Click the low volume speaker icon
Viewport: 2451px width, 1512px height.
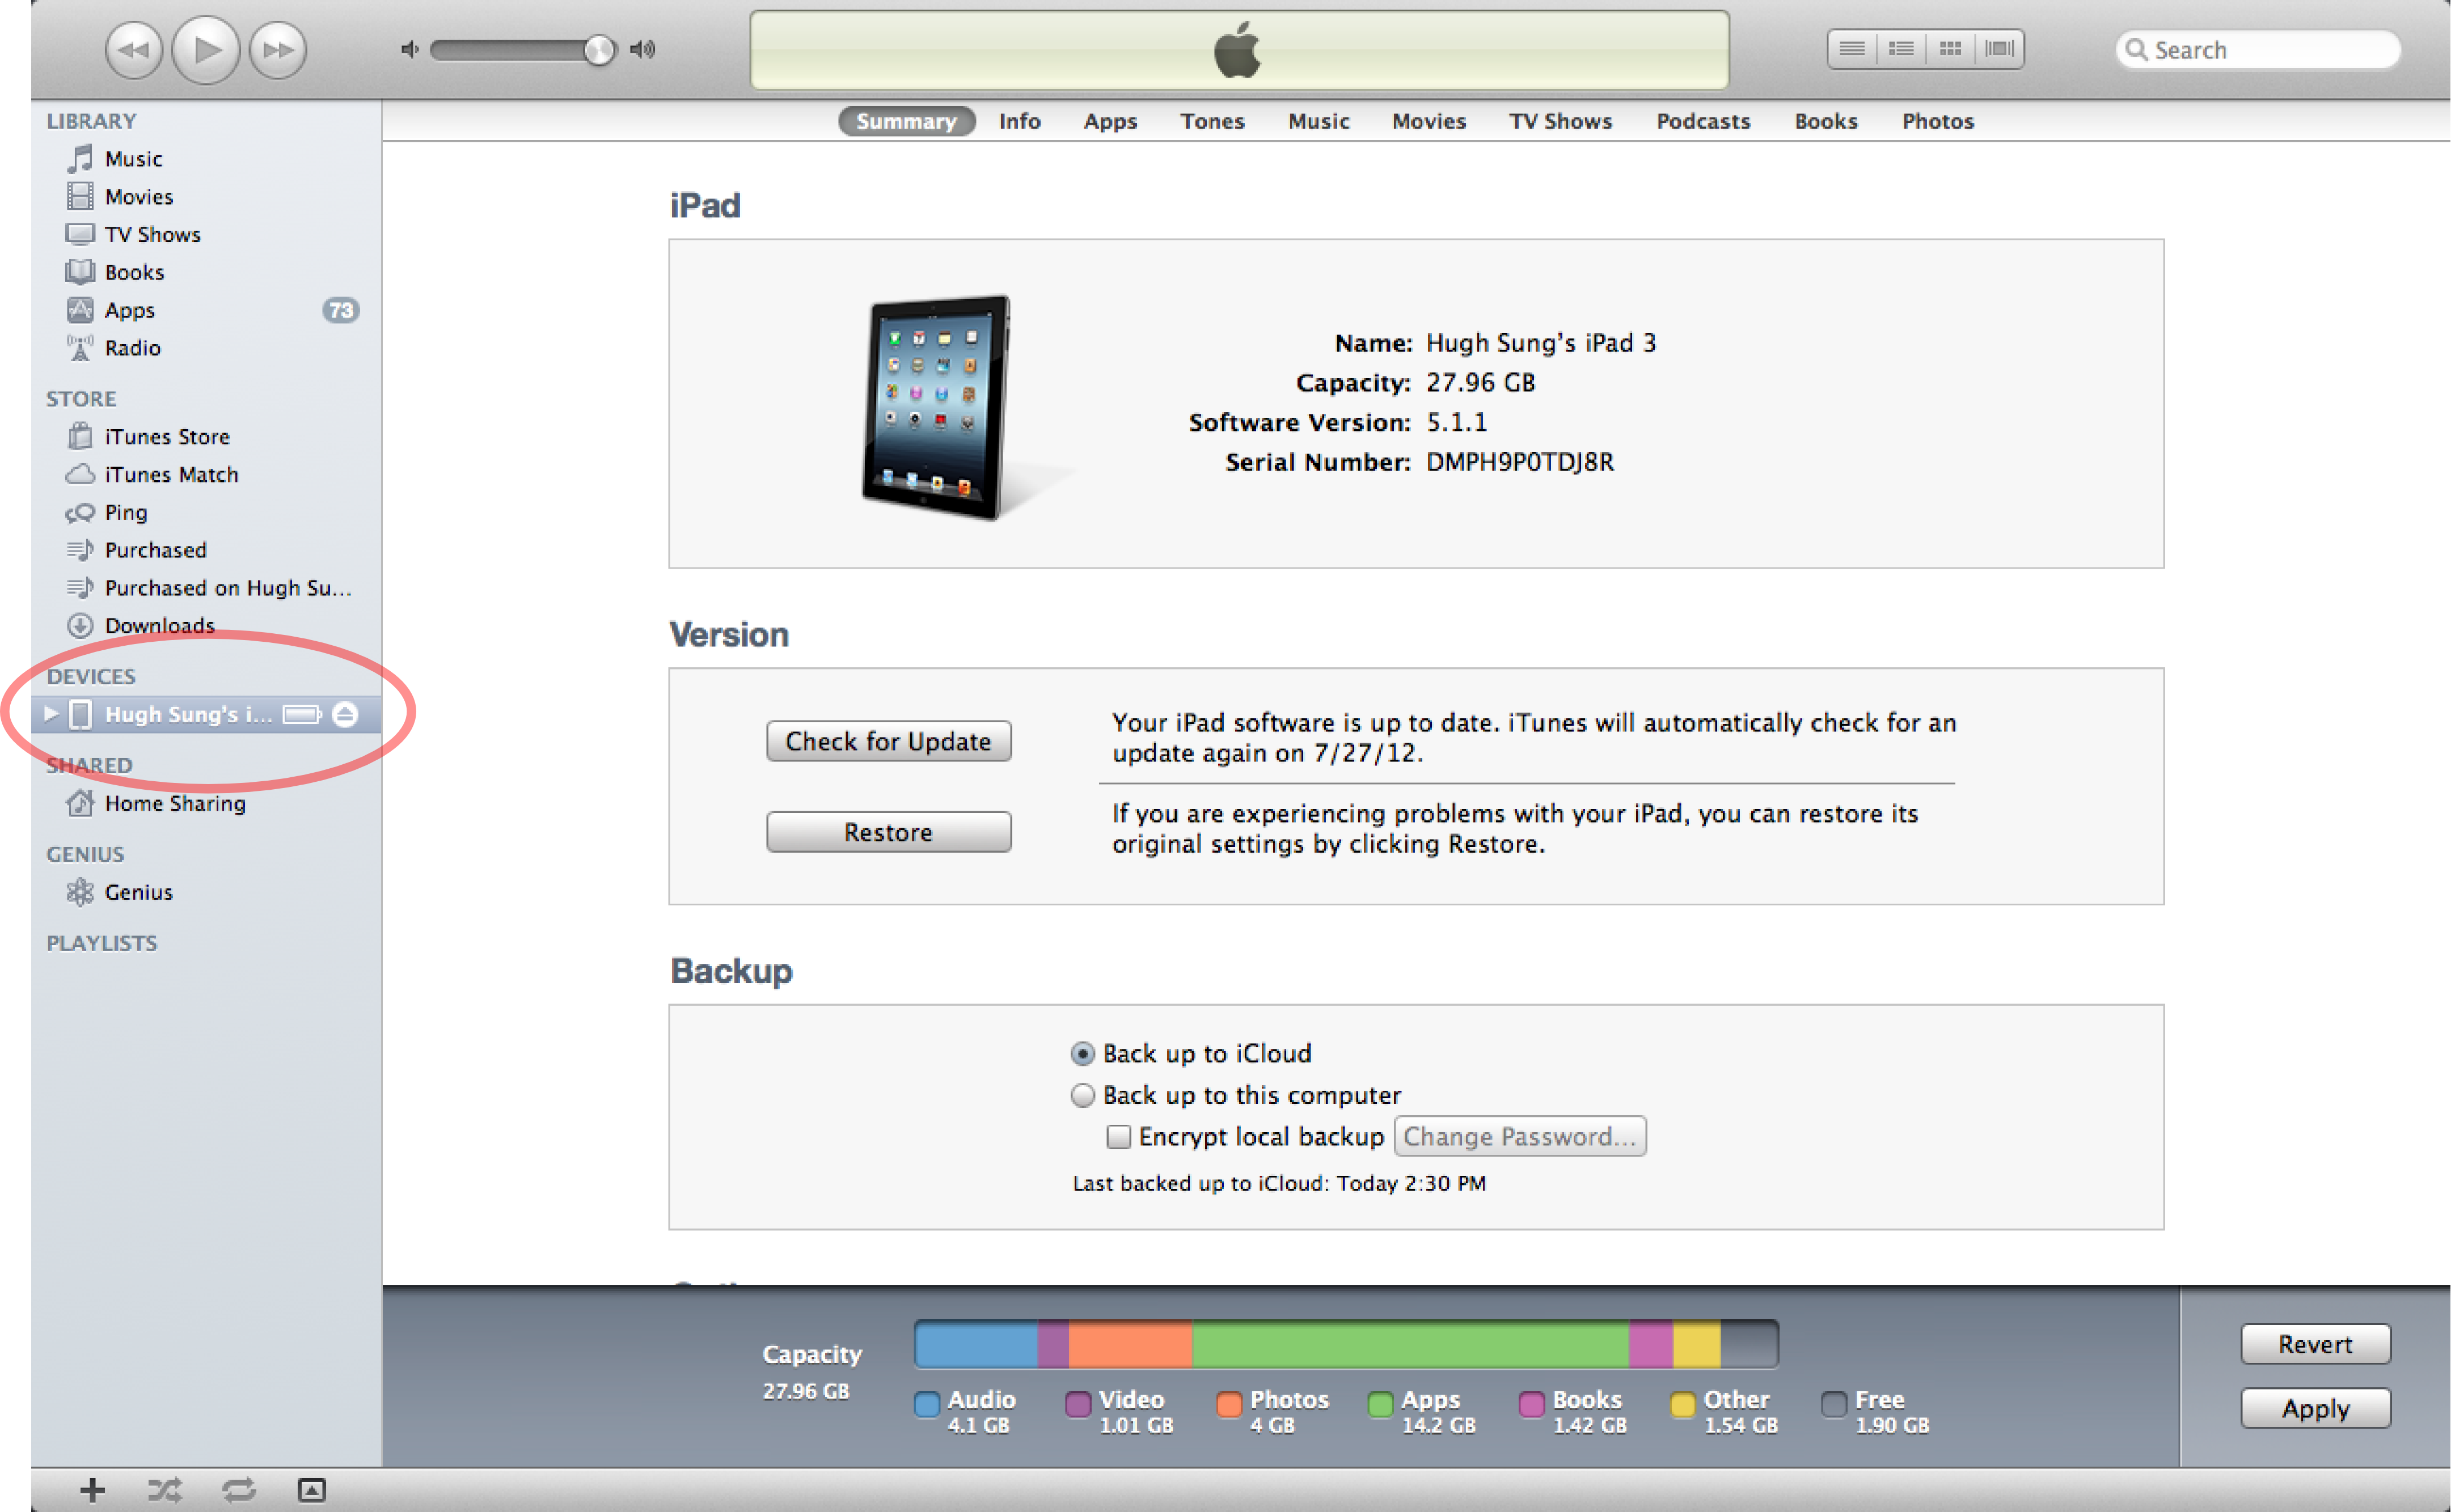[x=409, y=49]
